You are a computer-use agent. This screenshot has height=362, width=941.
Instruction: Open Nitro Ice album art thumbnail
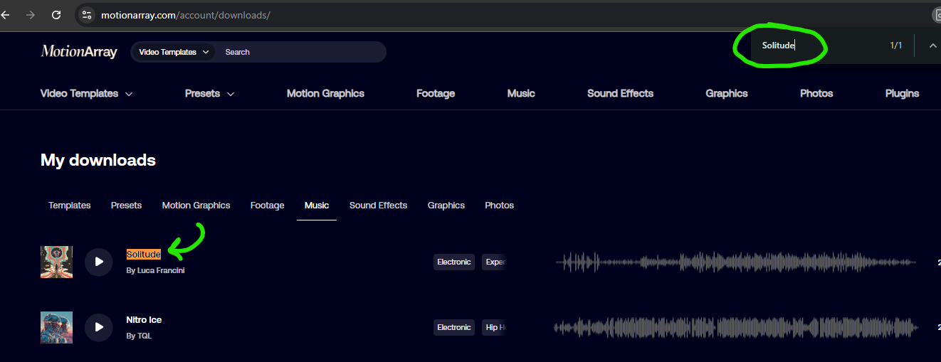pos(56,327)
